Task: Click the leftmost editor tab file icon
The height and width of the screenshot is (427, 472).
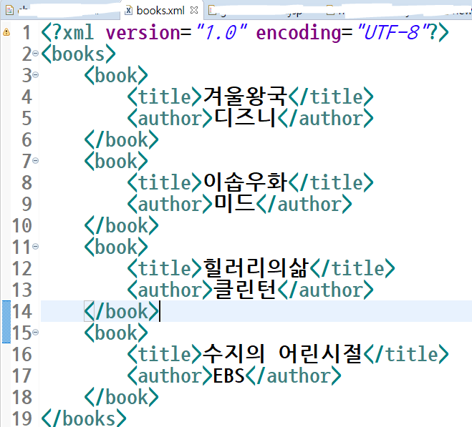Action: (9, 11)
